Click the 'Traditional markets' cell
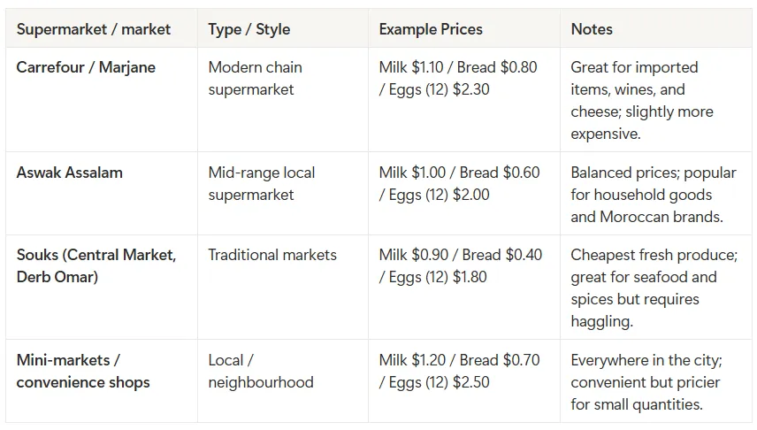 click(x=272, y=255)
